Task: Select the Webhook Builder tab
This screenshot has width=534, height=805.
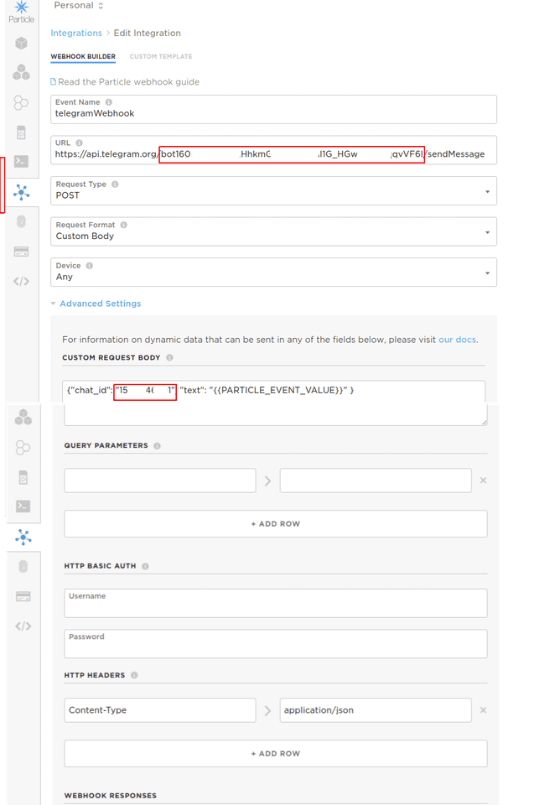Action: tap(83, 57)
